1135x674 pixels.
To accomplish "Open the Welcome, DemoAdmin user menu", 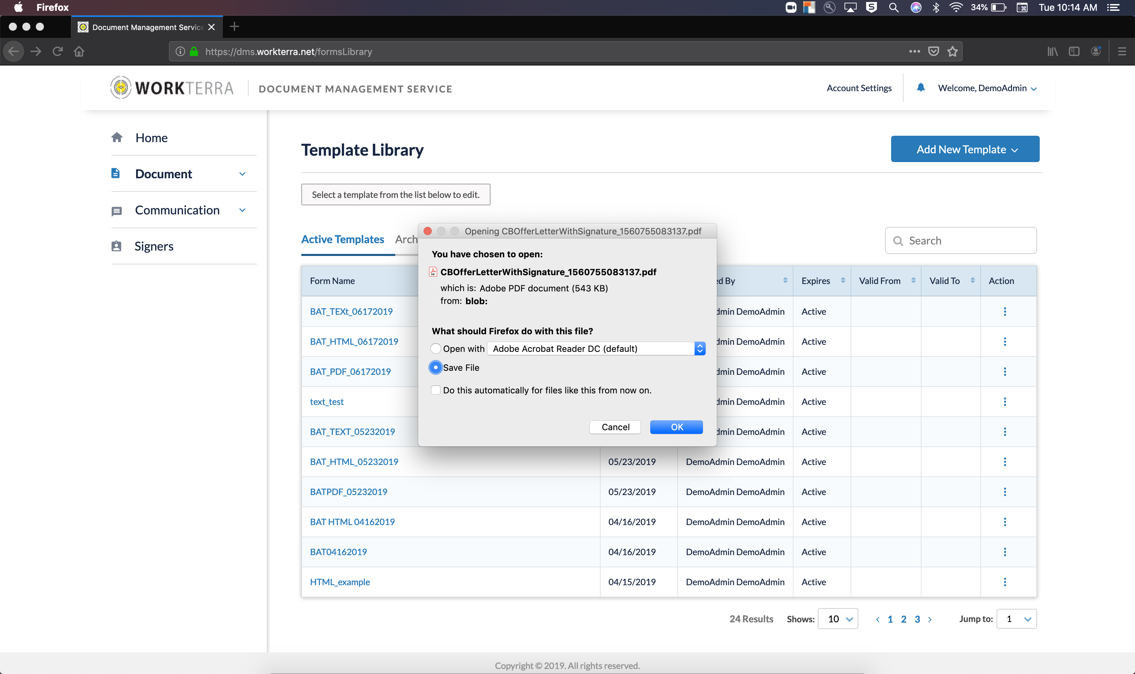I will (x=987, y=88).
